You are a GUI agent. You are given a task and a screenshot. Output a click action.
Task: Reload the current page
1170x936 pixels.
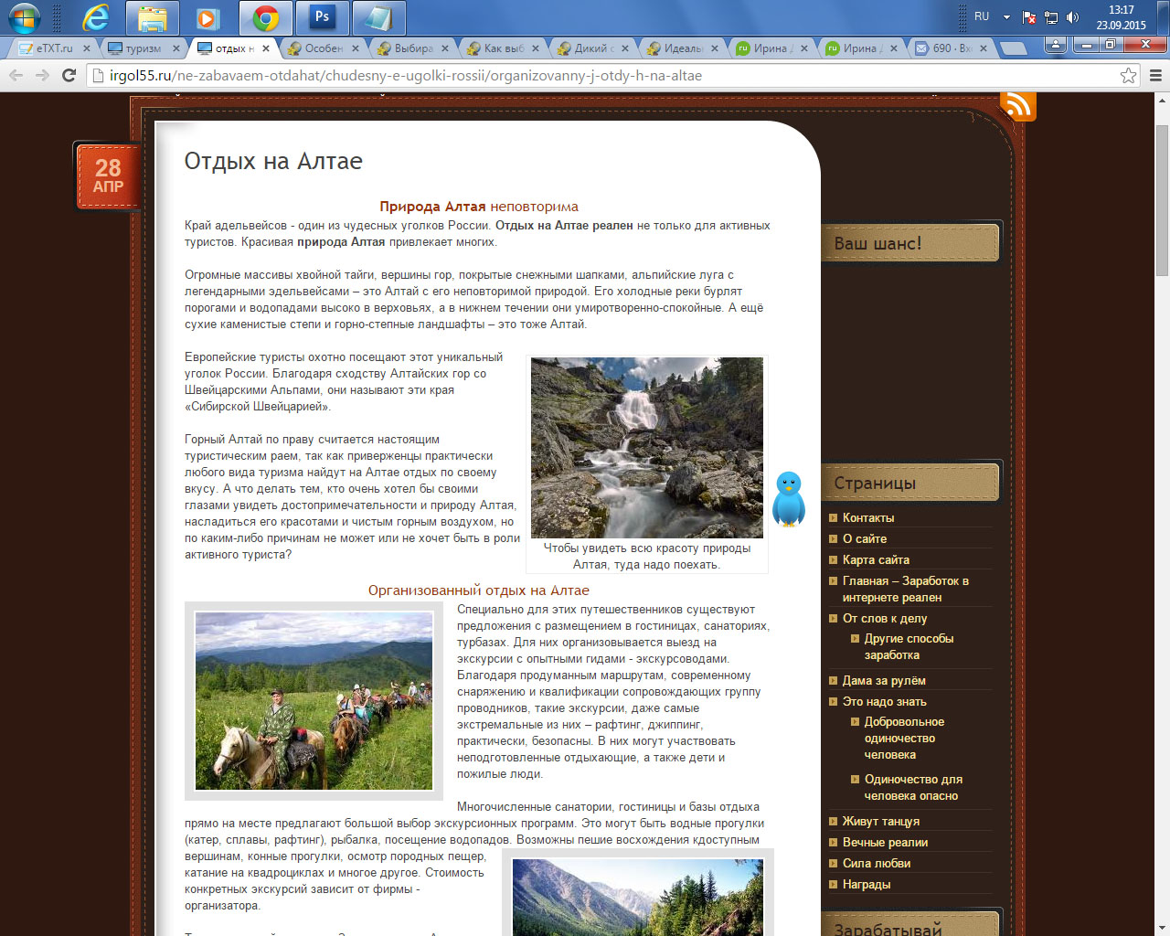pyautogui.click(x=69, y=75)
